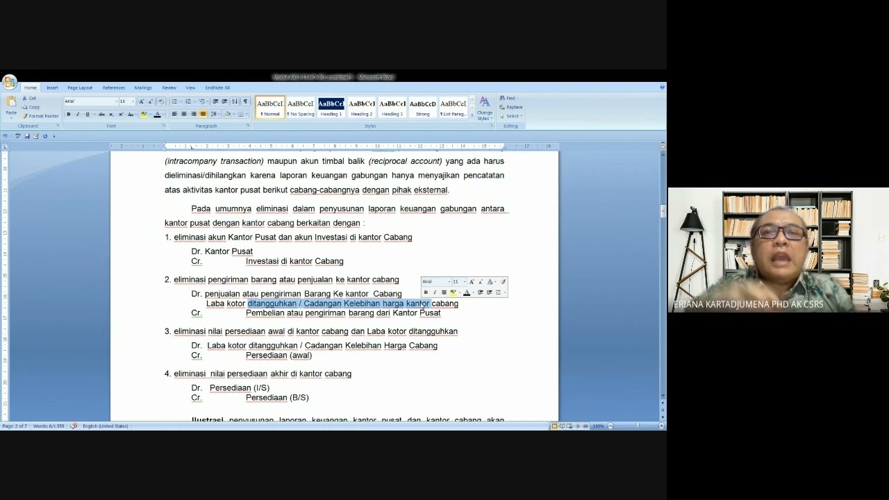Align text left in ribbon
This screenshot has width=889, height=500.
click(x=174, y=114)
